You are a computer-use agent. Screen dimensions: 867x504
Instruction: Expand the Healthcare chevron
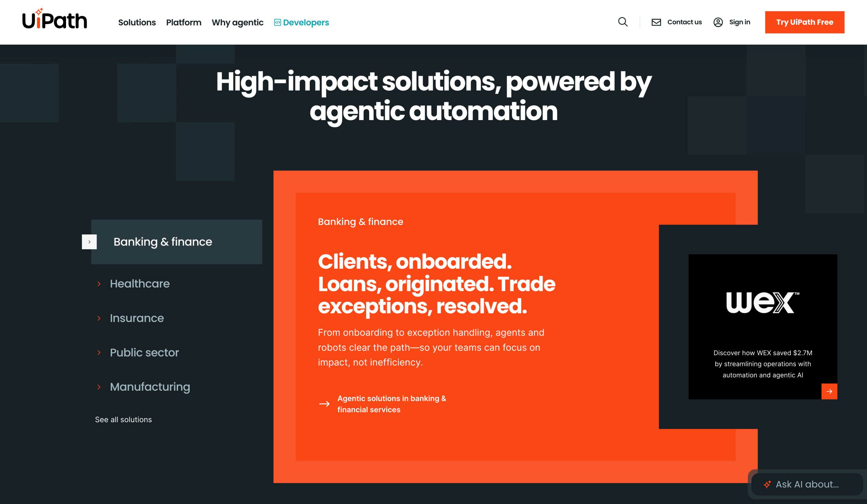tap(99, 284)
